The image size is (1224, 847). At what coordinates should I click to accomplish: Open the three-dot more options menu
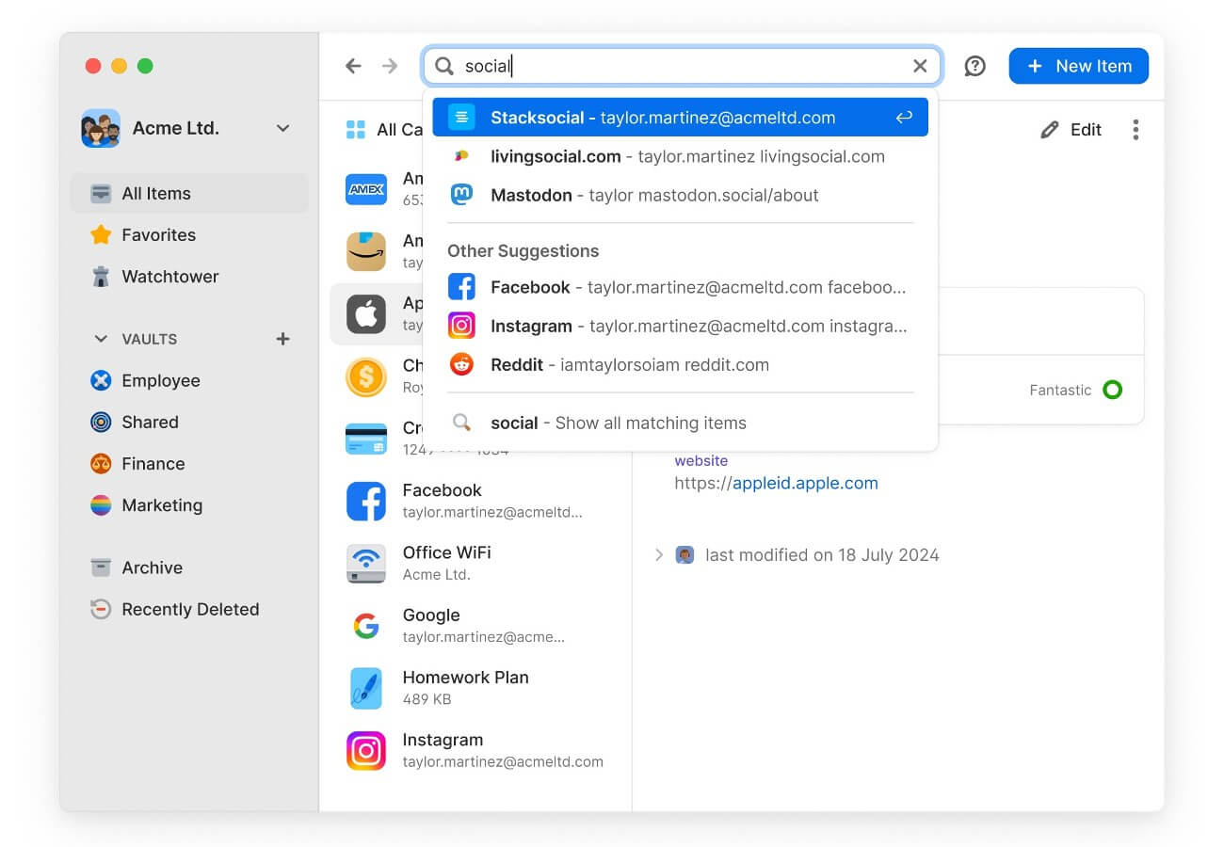click(x=1136, y=130)
